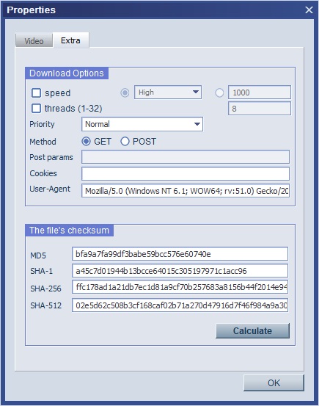Click the MD5 checksum field
Image resolution: width=319 pixels, height=406 pixels.
180,254
